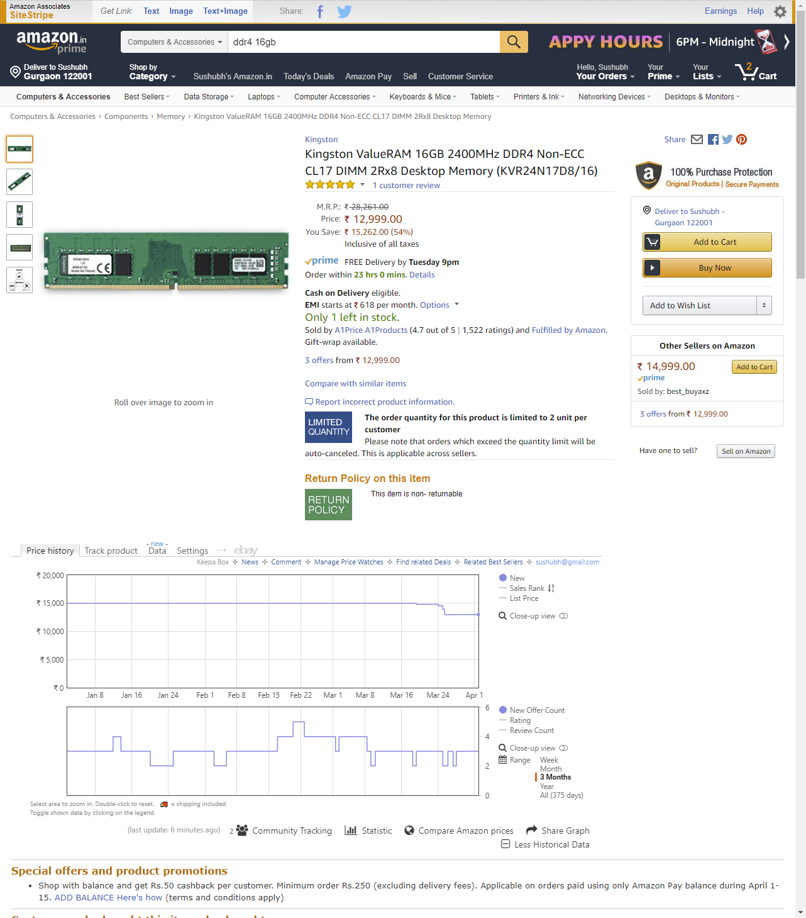Toggle Rating legend entry
The image size is (806, 918).
(515, 720)
